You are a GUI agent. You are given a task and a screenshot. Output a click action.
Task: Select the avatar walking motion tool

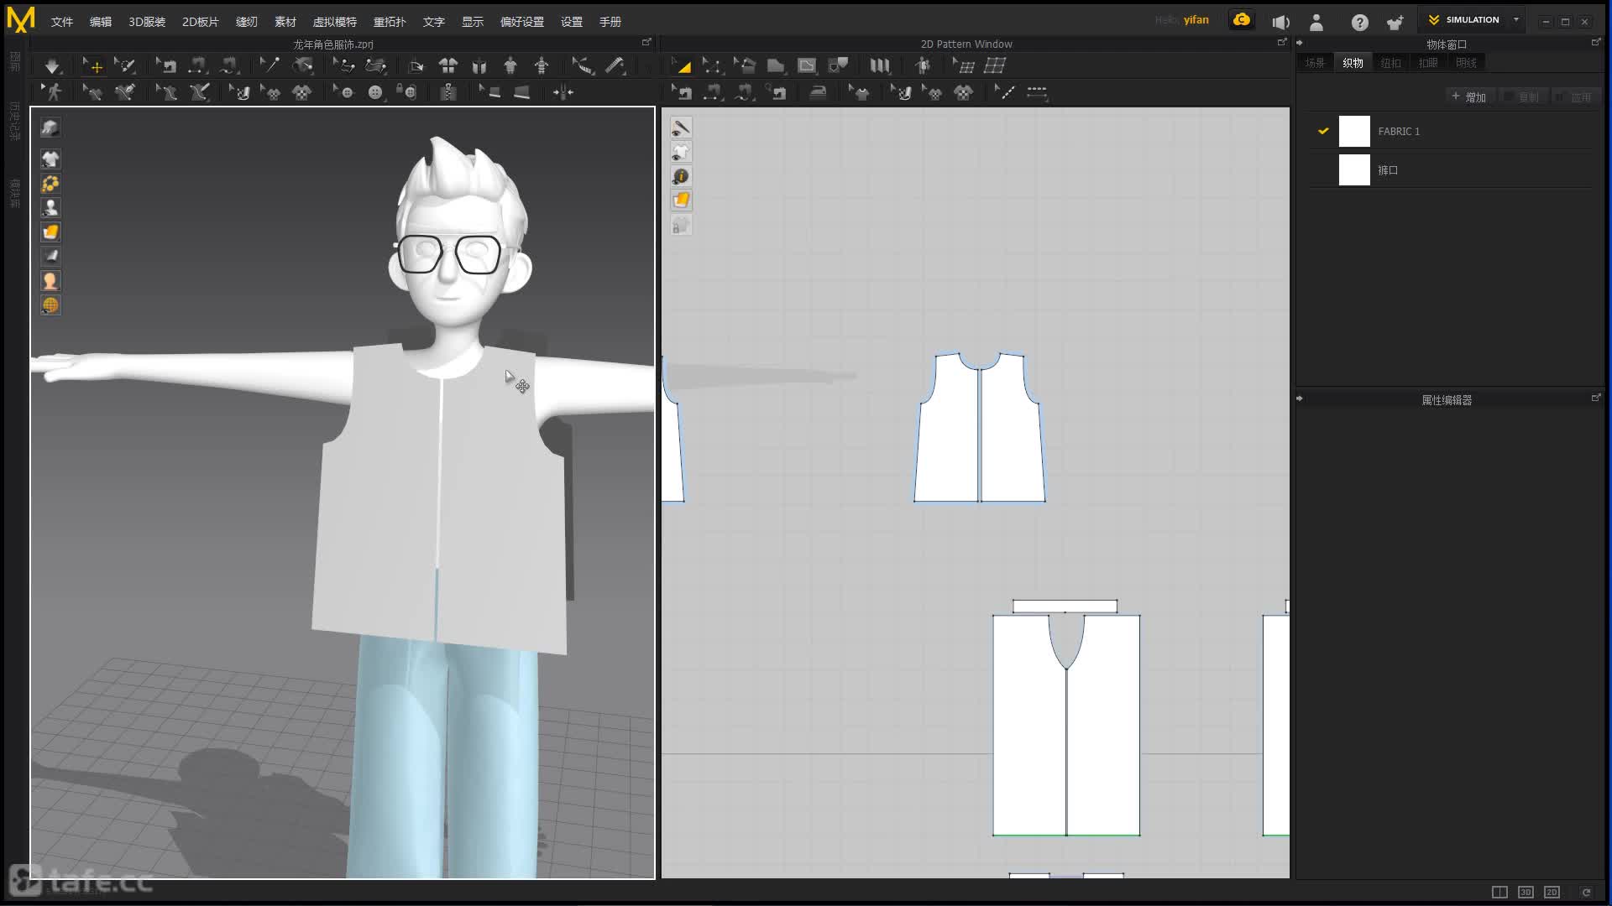(53, 92)
